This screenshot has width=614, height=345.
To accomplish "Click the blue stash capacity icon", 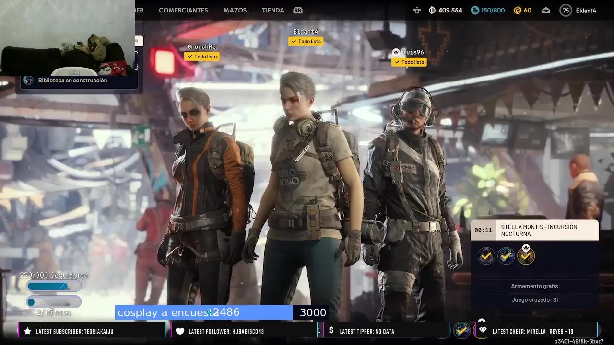I will 475,10.
